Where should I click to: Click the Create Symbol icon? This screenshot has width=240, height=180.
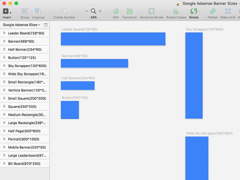[64, 11]
